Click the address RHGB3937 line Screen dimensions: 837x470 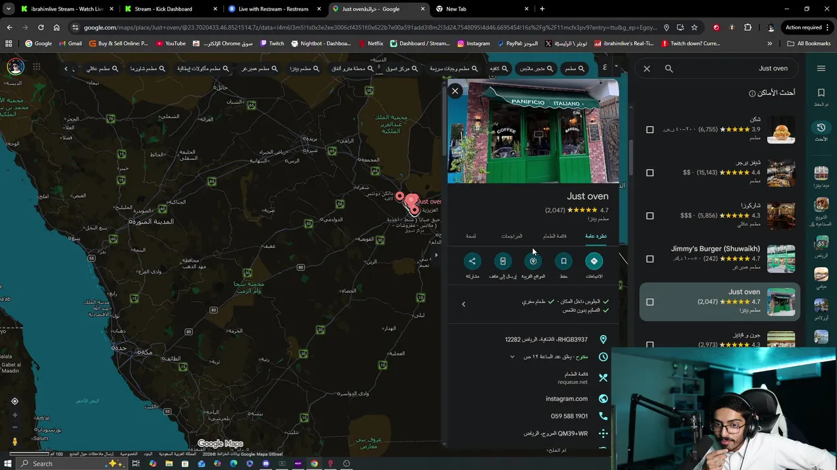pos(546,339)
